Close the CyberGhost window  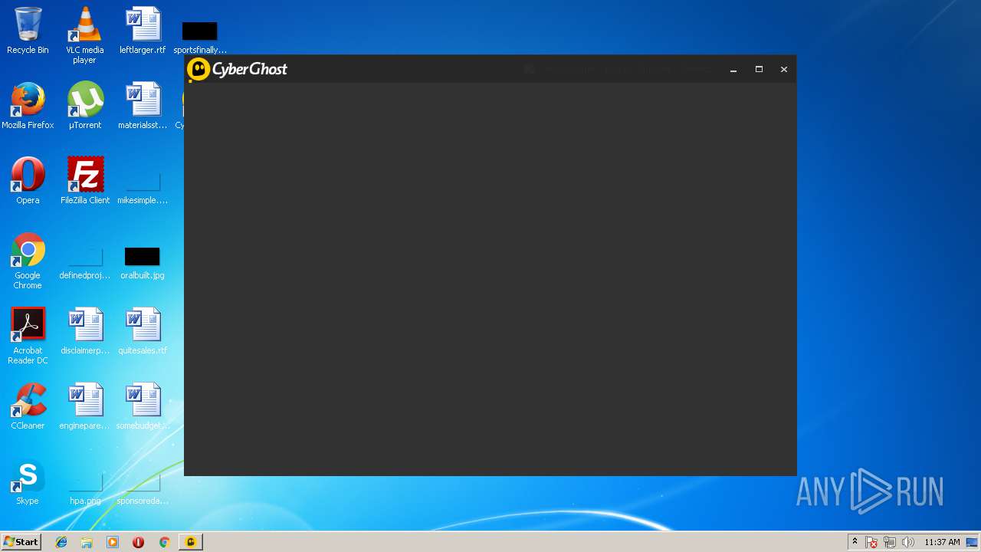pos(784,69)
